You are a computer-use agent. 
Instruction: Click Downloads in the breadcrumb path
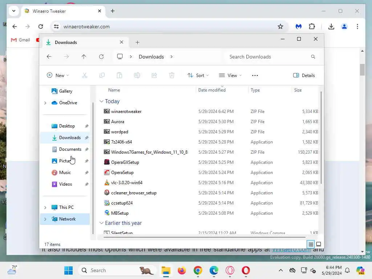151,57
